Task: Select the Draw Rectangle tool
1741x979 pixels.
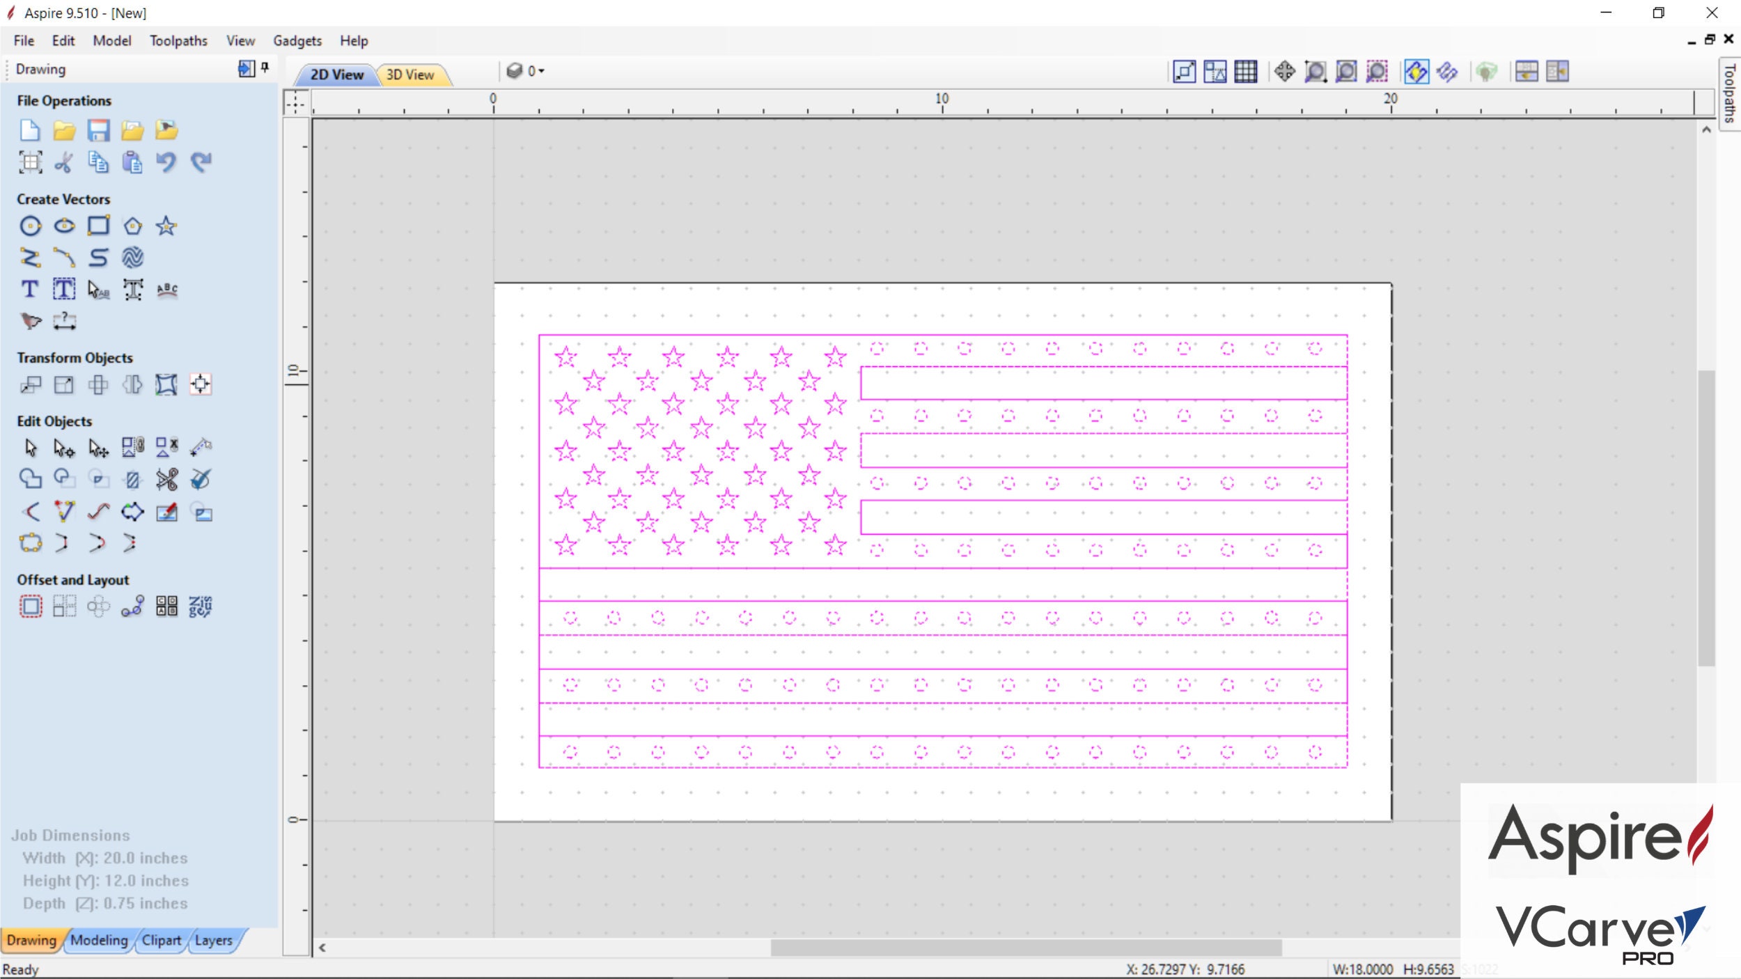Action: (x=98, y=226)
